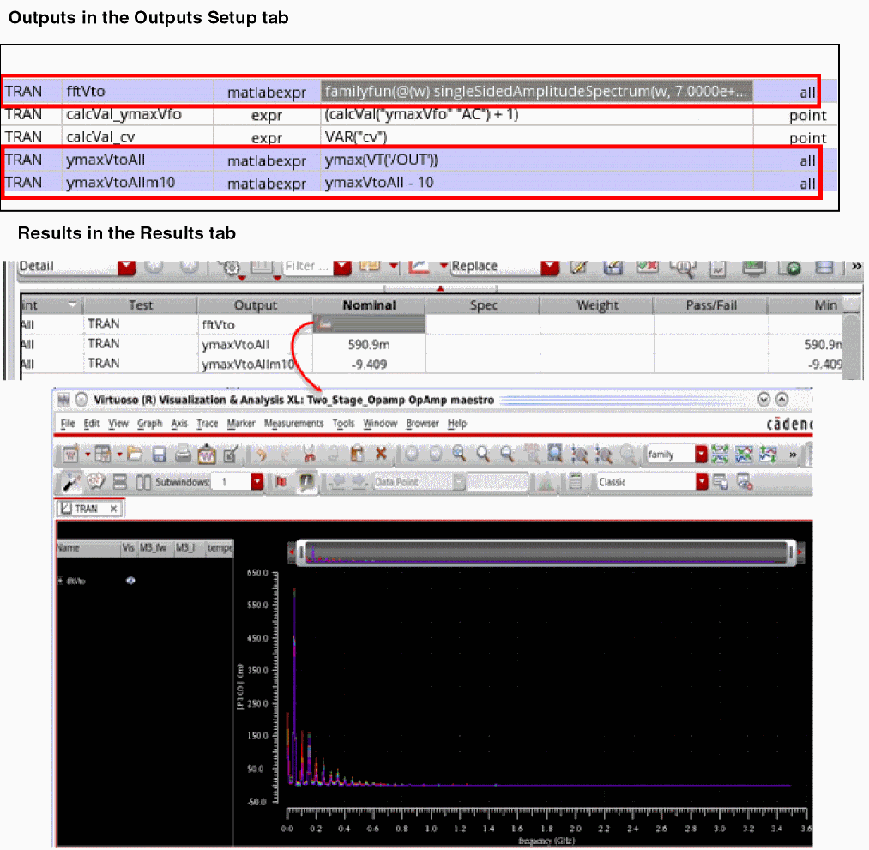Click the waveform plot icon in the fftVto Nominal cell
The height and width of the screenshot is (850, 869).
coord(325,324)
